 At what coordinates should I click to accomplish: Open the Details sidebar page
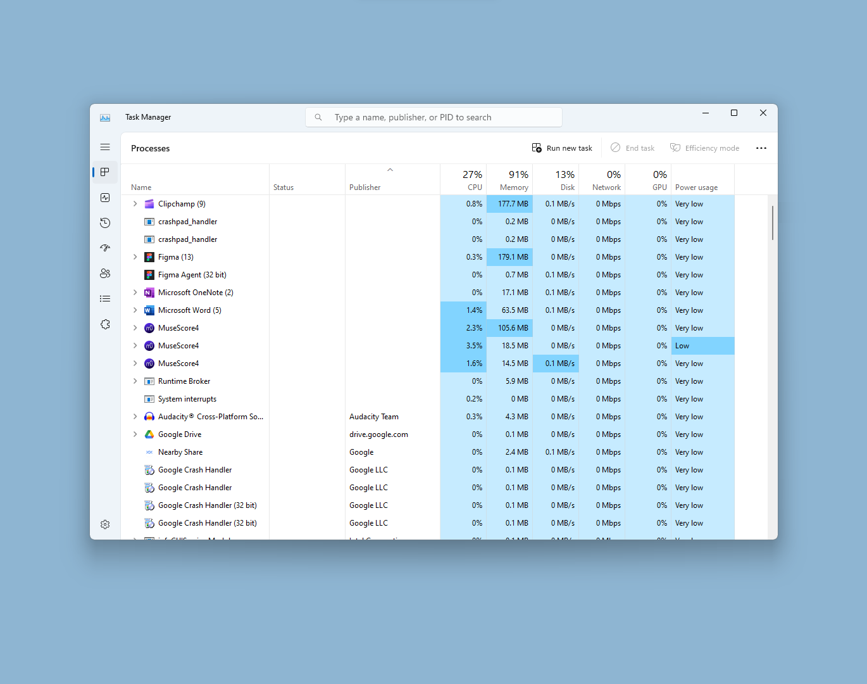point(105,299)
